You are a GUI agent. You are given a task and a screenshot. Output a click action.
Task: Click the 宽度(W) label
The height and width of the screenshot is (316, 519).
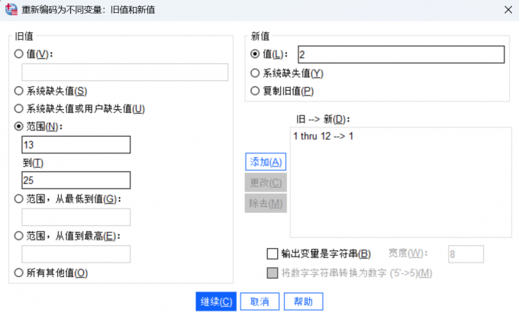tap(408, 253)
